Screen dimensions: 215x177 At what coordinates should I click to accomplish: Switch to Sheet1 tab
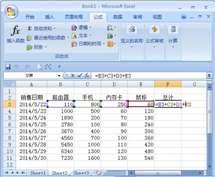click(x=38, y=173)
